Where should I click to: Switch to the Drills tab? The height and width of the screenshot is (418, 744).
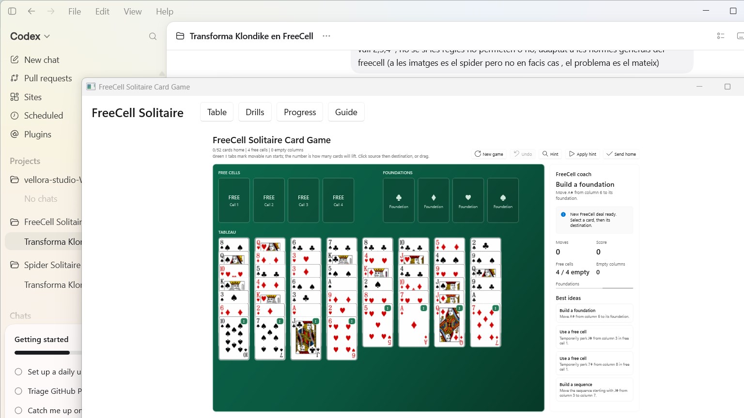click(255, 112)
